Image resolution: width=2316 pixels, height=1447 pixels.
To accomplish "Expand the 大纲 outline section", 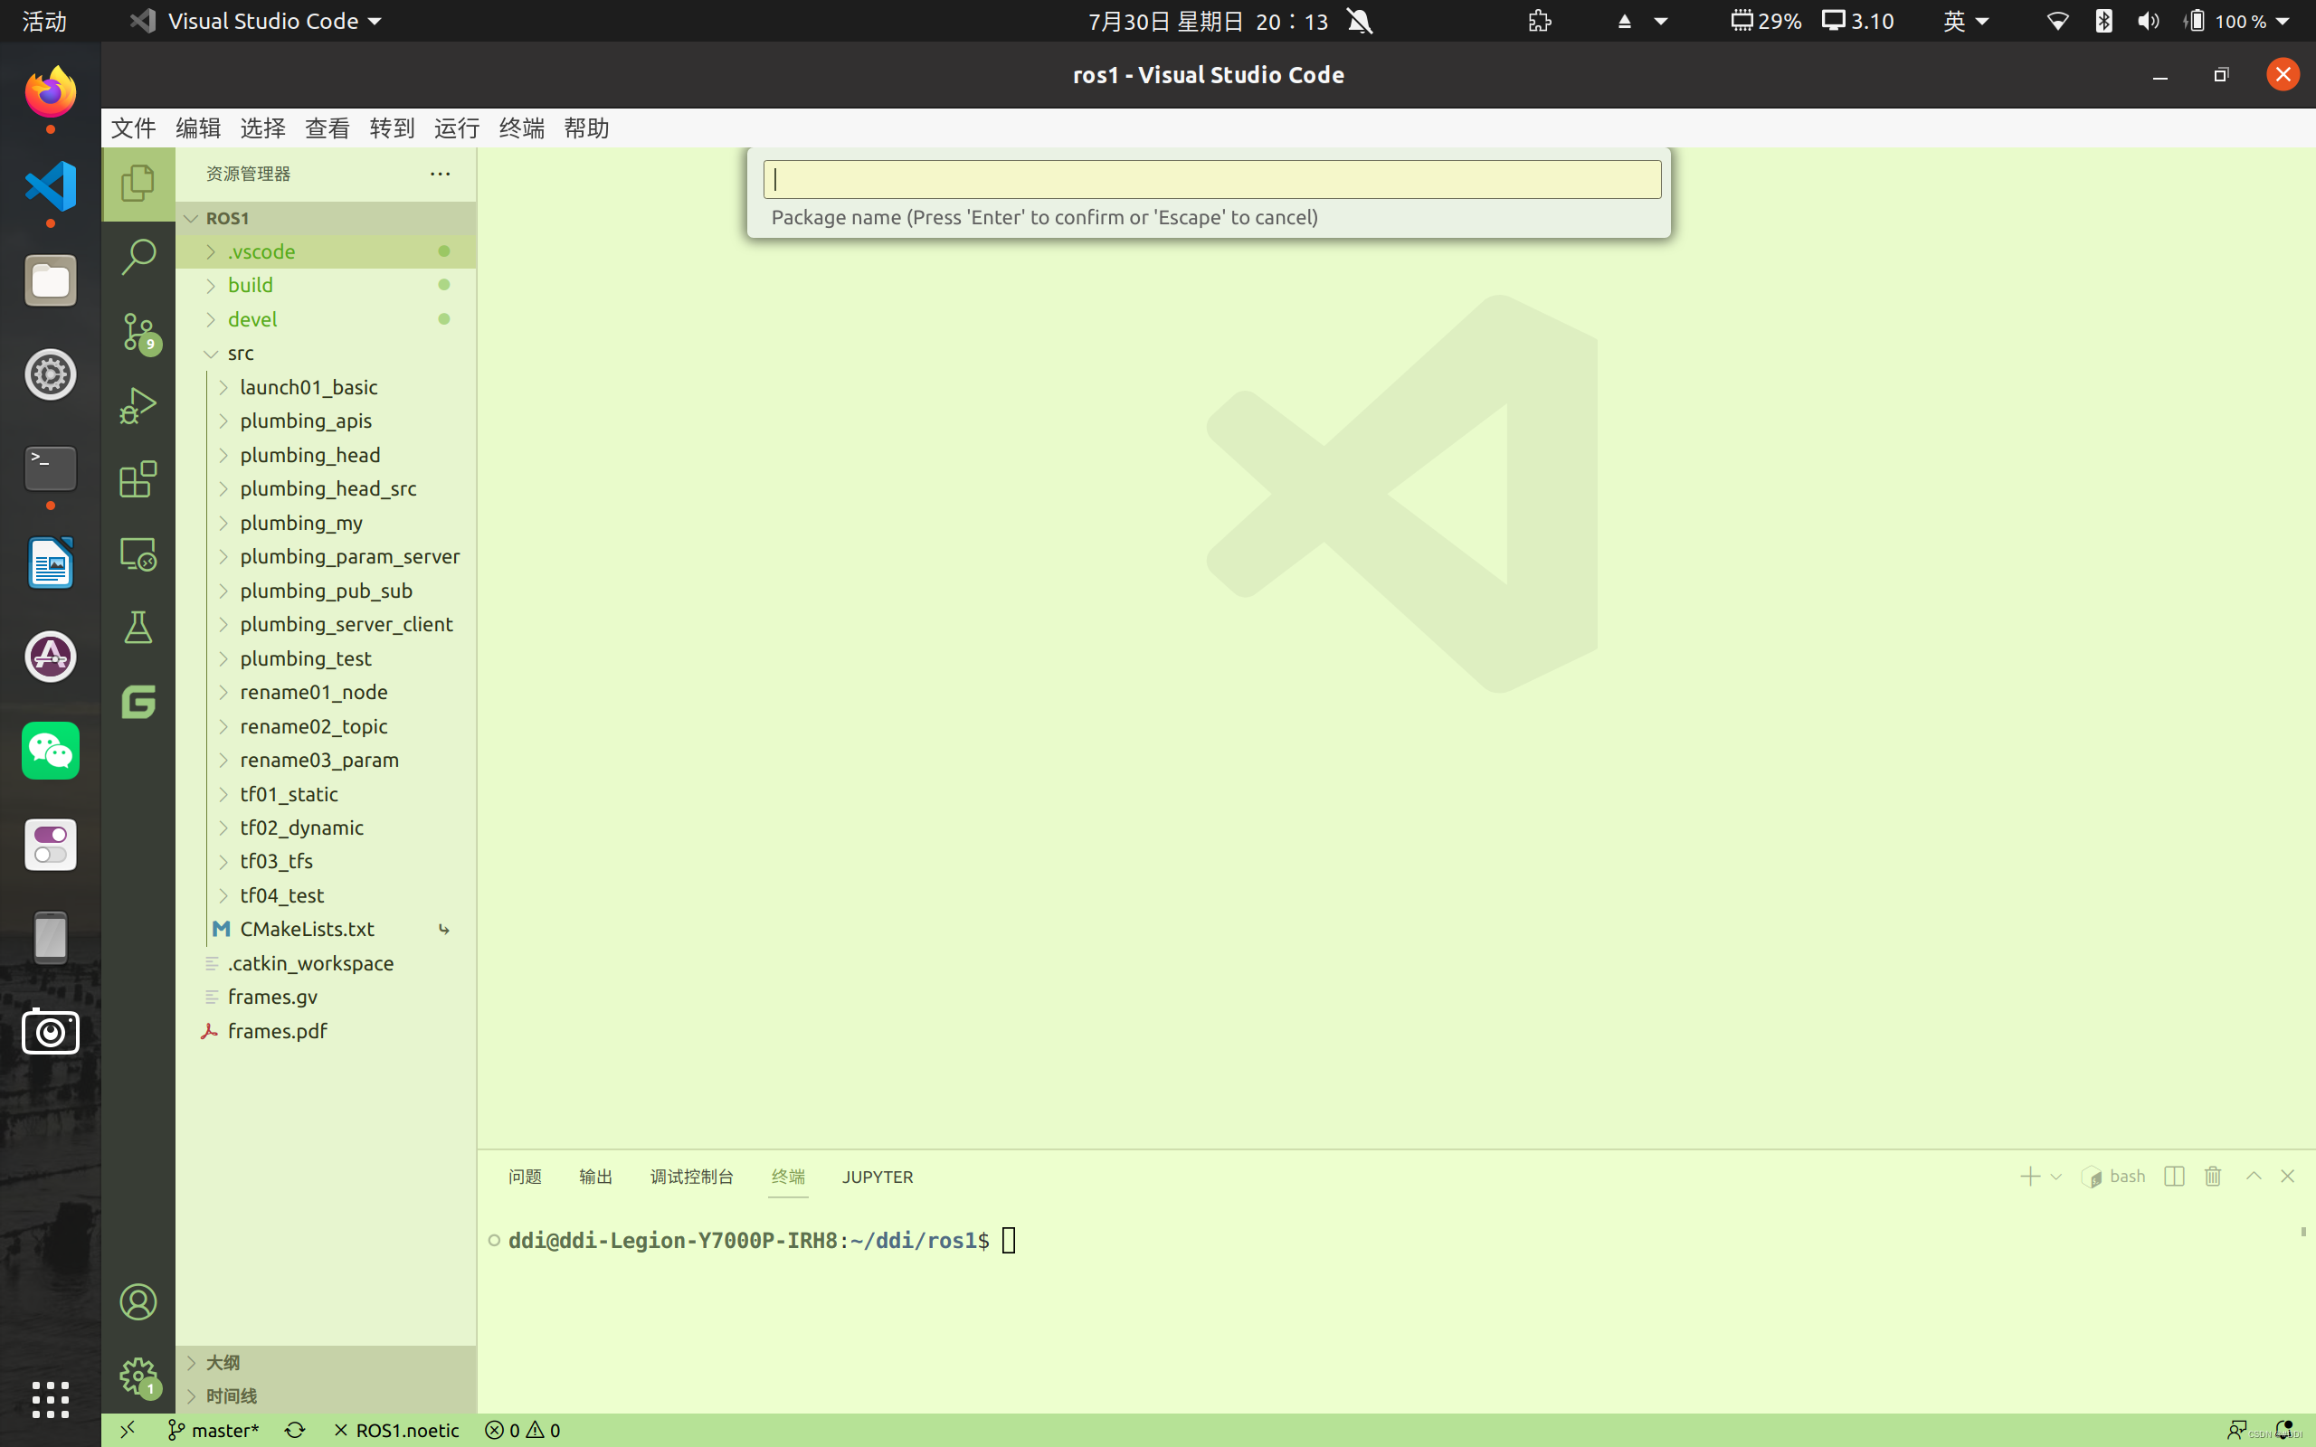I will tap(222, 1362).
